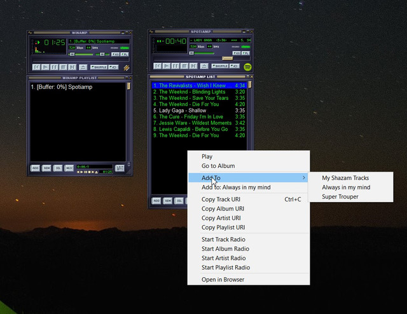Select The Weeknd - Blinding Lights track
Screen dimensions: 407x314
pos(199,92)
